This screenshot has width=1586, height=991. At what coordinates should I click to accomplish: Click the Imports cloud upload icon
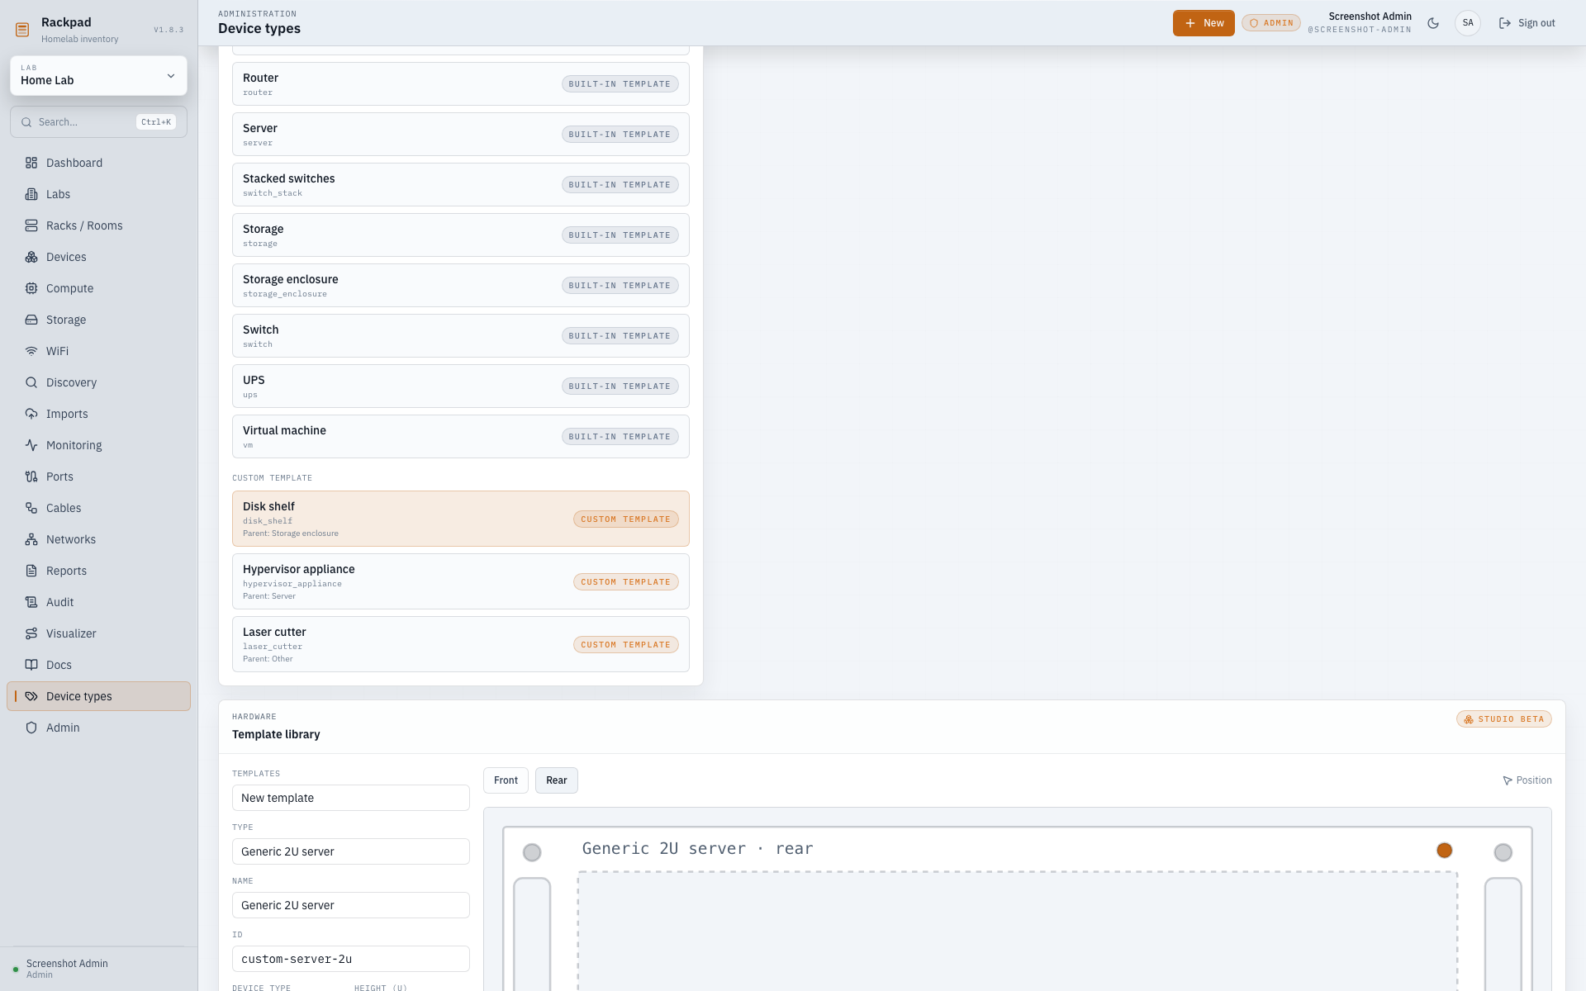click(31, 414)
